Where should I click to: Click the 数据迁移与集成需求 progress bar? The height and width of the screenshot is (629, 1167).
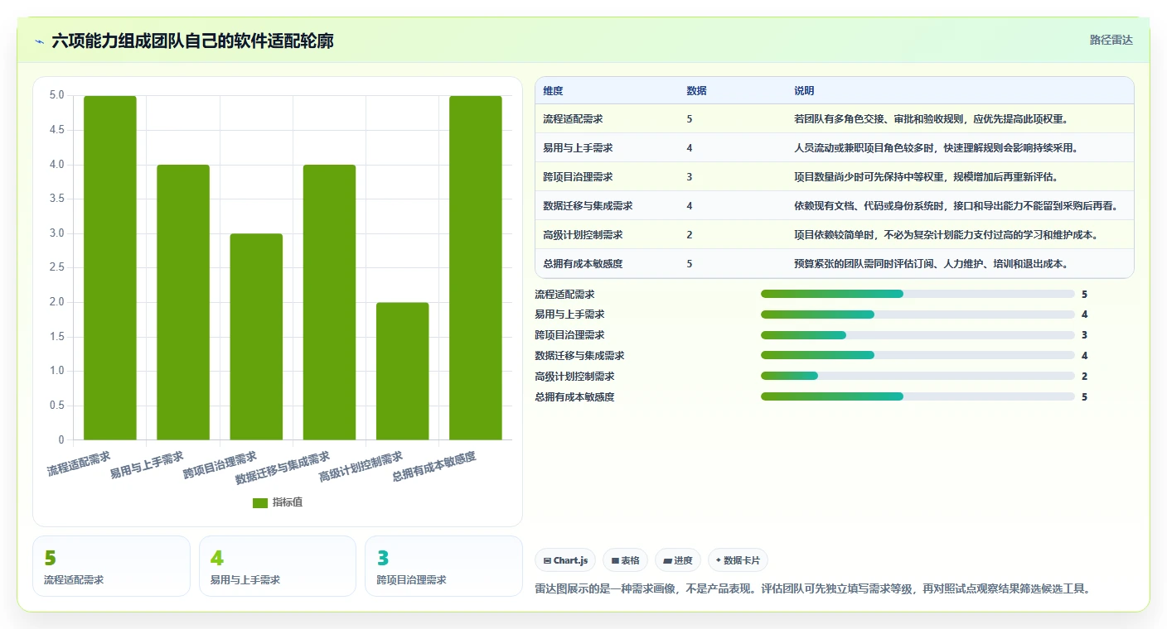pos(918,356)
